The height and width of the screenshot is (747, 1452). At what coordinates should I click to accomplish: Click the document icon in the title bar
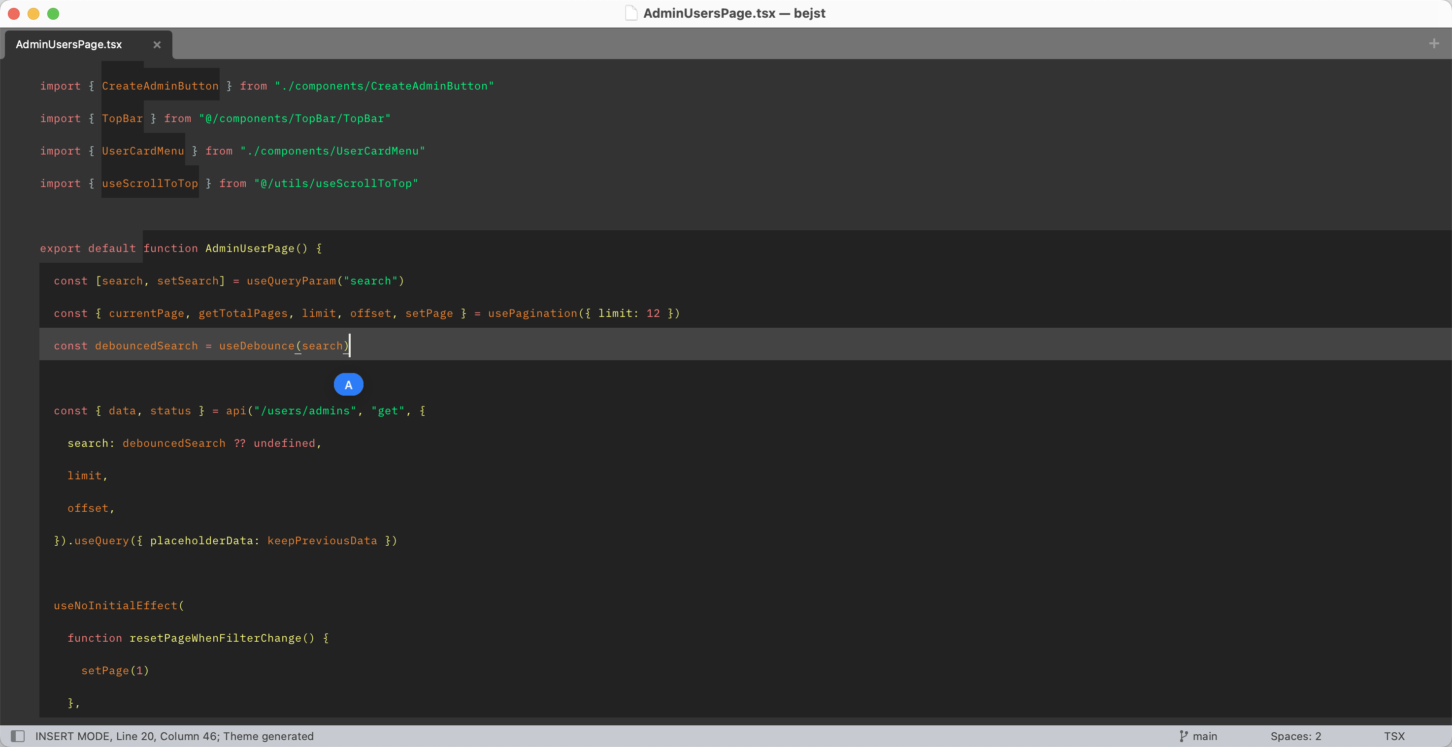(x=631, y=13)
